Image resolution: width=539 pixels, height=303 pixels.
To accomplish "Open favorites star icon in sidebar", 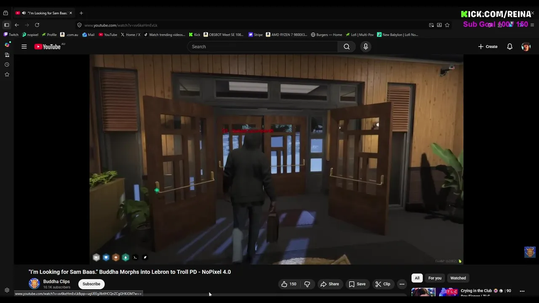I will click(x=7, y=74).
